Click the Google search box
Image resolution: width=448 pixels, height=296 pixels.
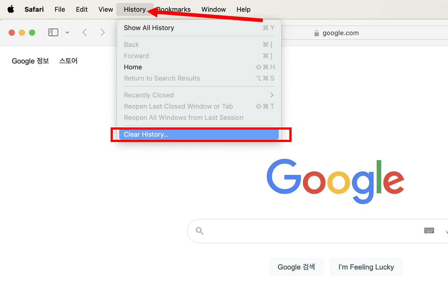tap(317, 231)
